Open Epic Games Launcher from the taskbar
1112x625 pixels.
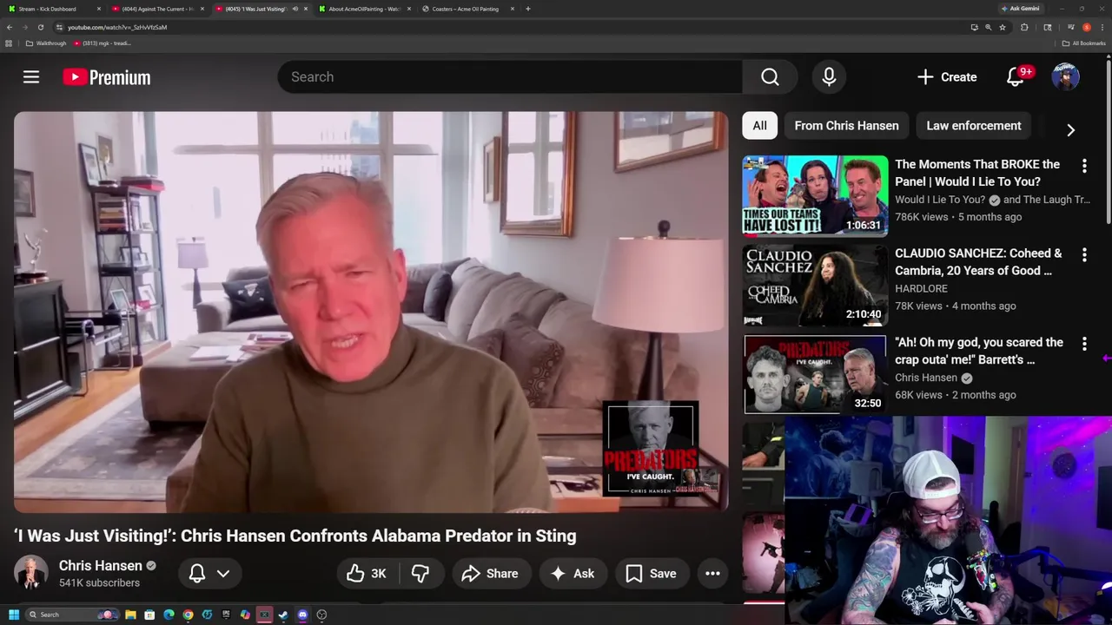[x=226, y=615]
